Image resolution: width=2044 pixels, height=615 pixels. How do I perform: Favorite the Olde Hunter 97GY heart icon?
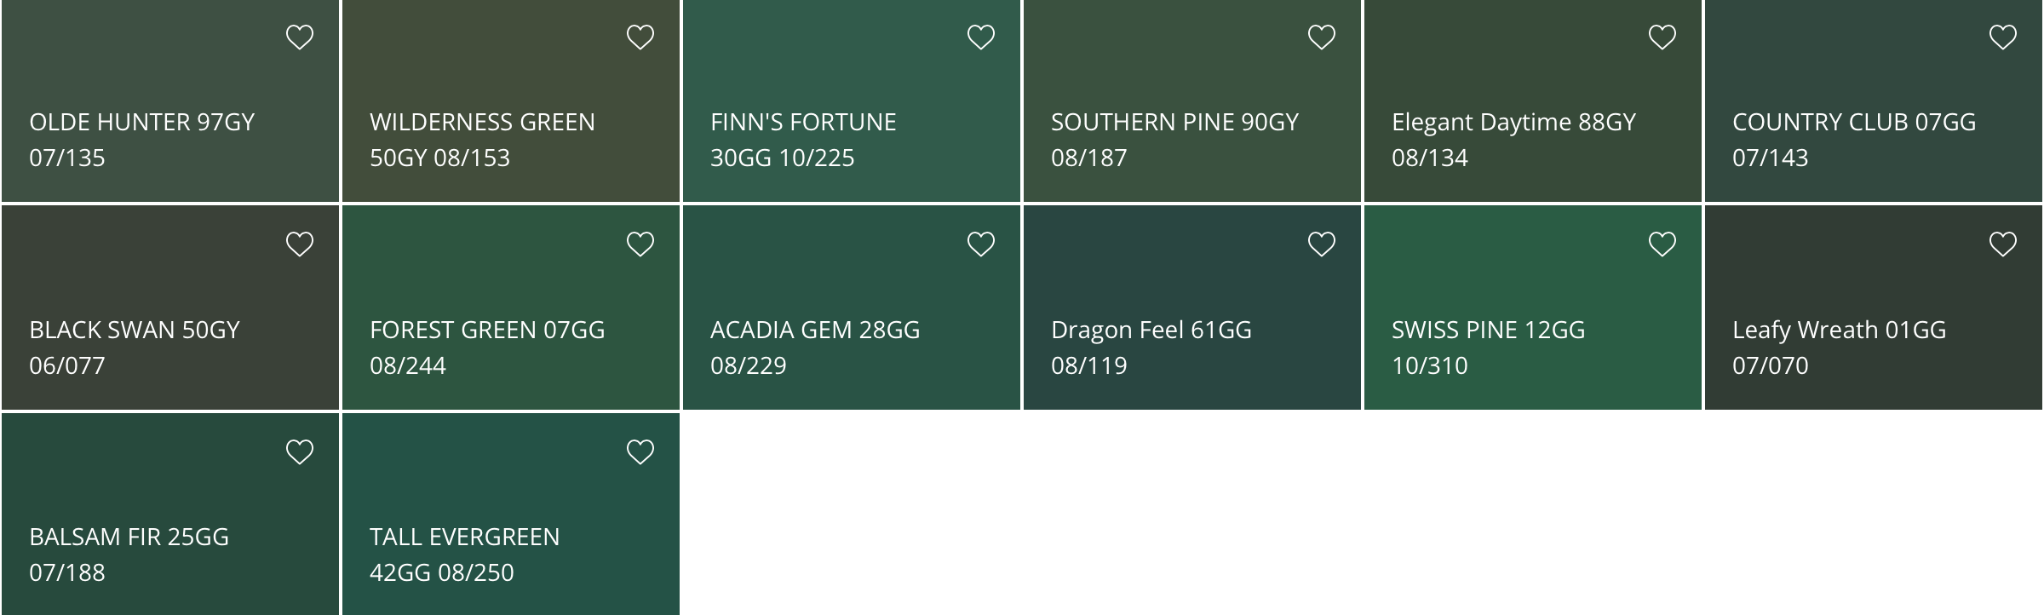pyautogui.click(x=300, y=37)
